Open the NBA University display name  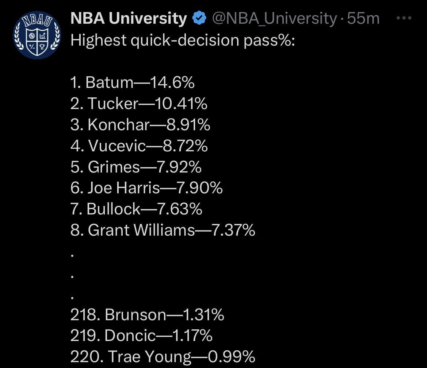[129, 18]
